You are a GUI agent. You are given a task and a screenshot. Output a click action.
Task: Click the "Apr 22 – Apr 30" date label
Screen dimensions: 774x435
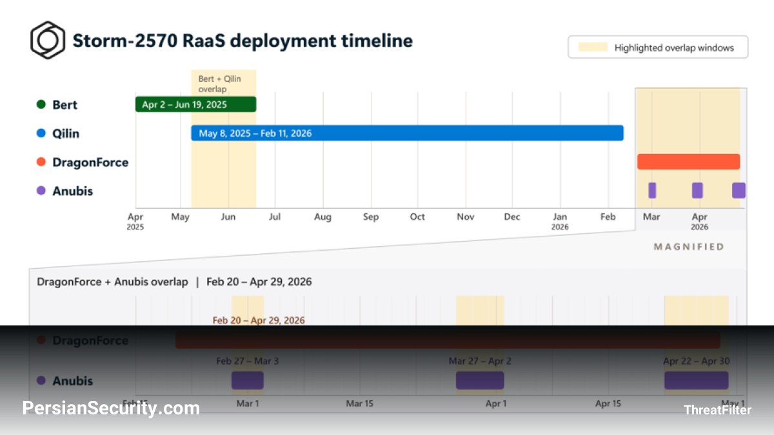pyautogui.click(x=697, y=361)
